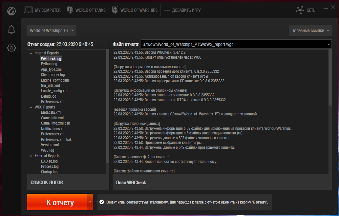Open the notifications bell

(x=11, y=29)
